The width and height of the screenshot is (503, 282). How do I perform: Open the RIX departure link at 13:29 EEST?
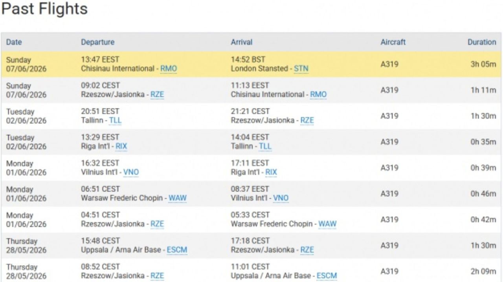click(121, 146)
